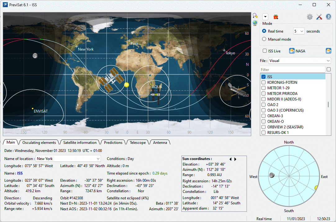Click the previous arrow in Sun coordinates
Screen dimensions: 336x222
pos(230,159)
